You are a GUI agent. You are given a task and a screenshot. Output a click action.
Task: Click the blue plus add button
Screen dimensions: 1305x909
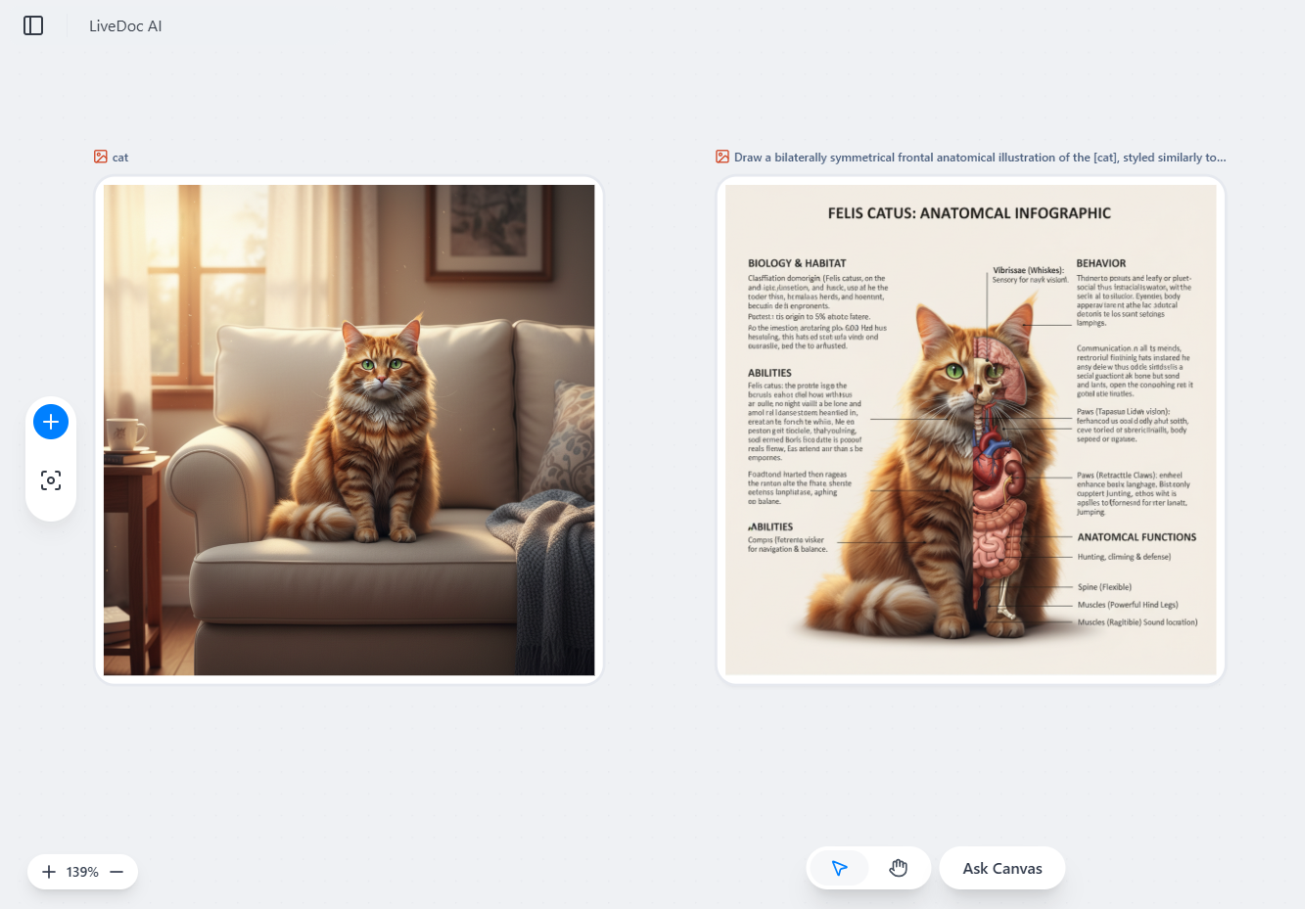pyautogui.click(x=50, y=422)
